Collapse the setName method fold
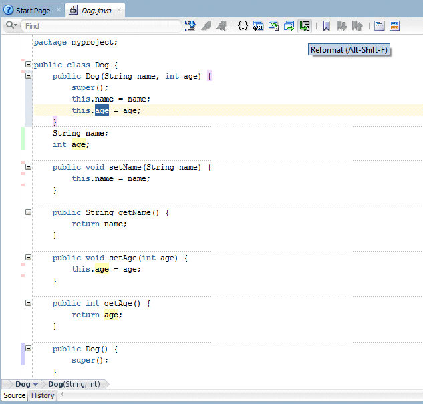Screen dimensions: 423x404 (x=28, y=166)
